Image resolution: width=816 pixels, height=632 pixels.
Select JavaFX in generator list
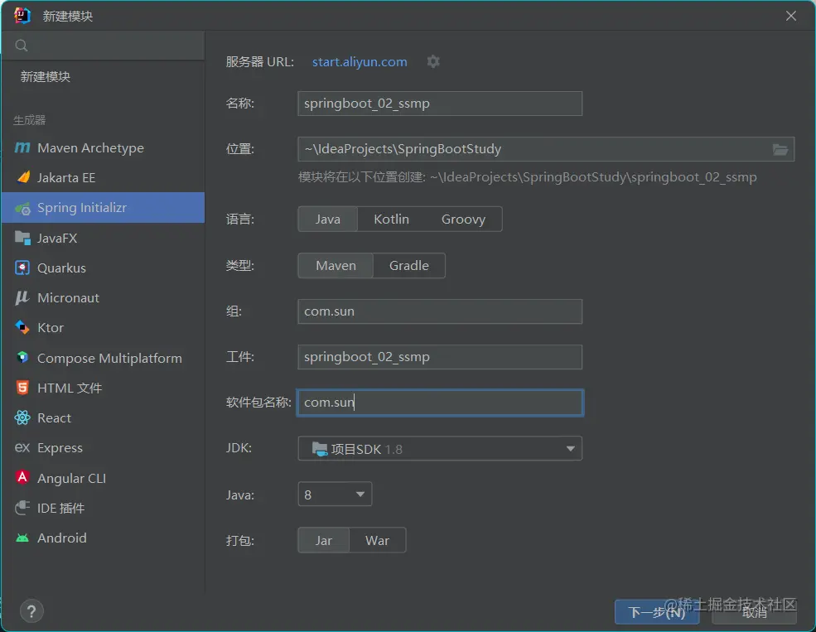pyautogui.click(x=103, y=238)
